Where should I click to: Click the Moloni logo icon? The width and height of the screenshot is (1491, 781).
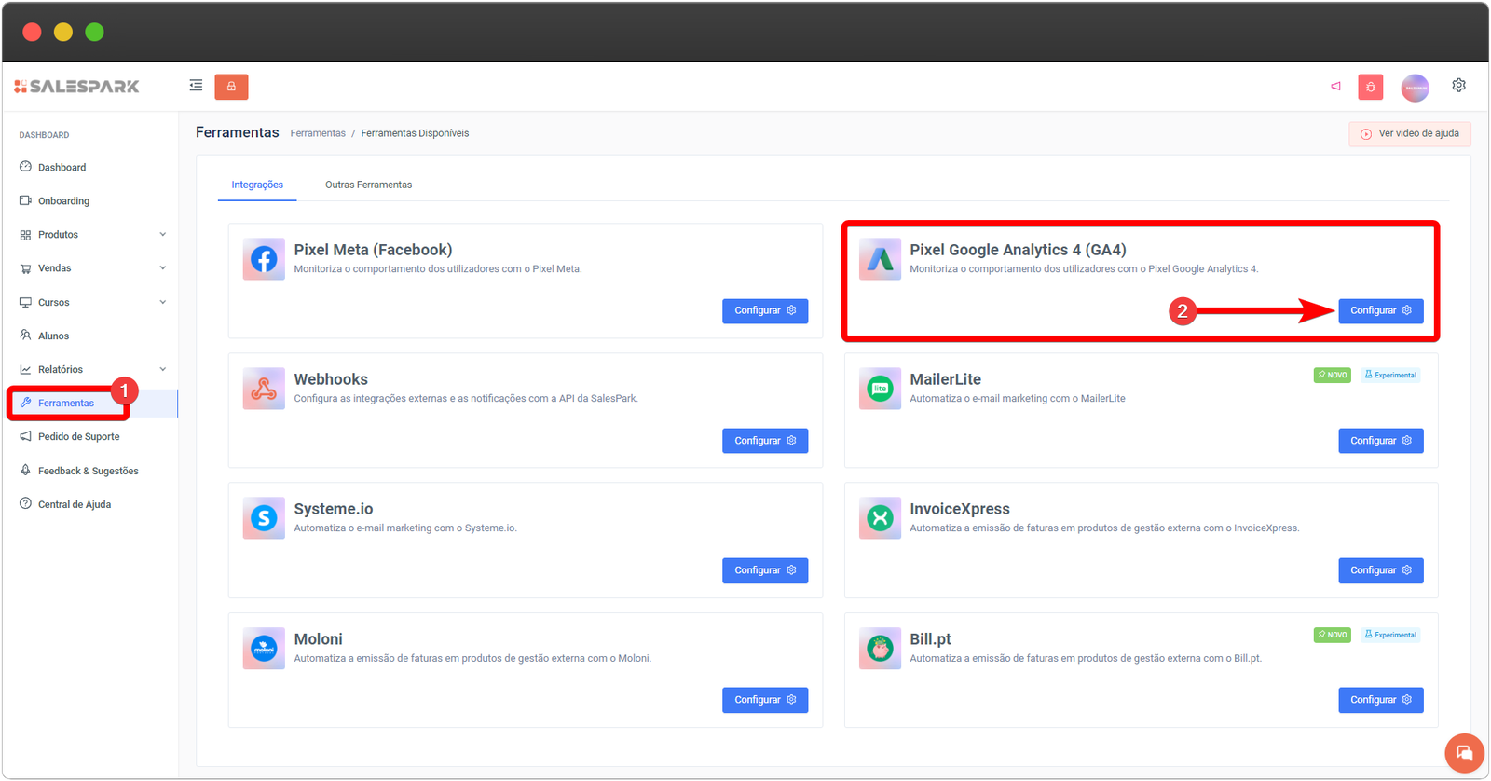point(264,648)
